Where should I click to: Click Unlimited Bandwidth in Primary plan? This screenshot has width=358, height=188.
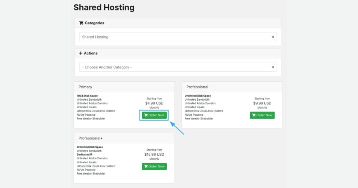[89, 100]
